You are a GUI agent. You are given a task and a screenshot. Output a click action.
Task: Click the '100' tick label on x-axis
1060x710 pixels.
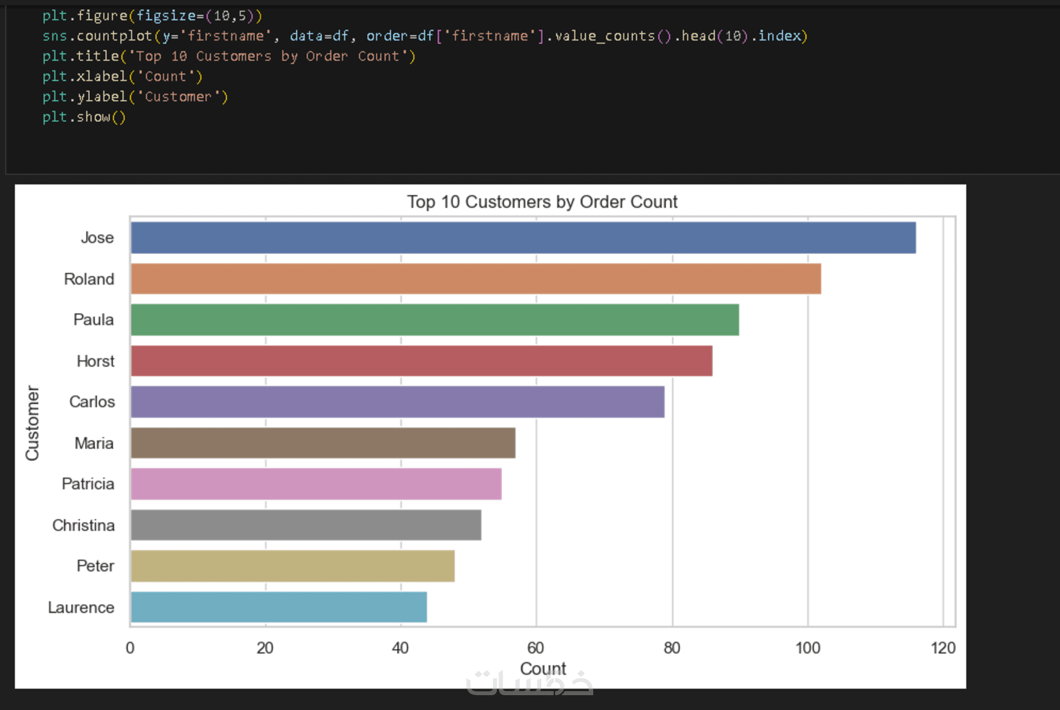click(x=808, y=648)
